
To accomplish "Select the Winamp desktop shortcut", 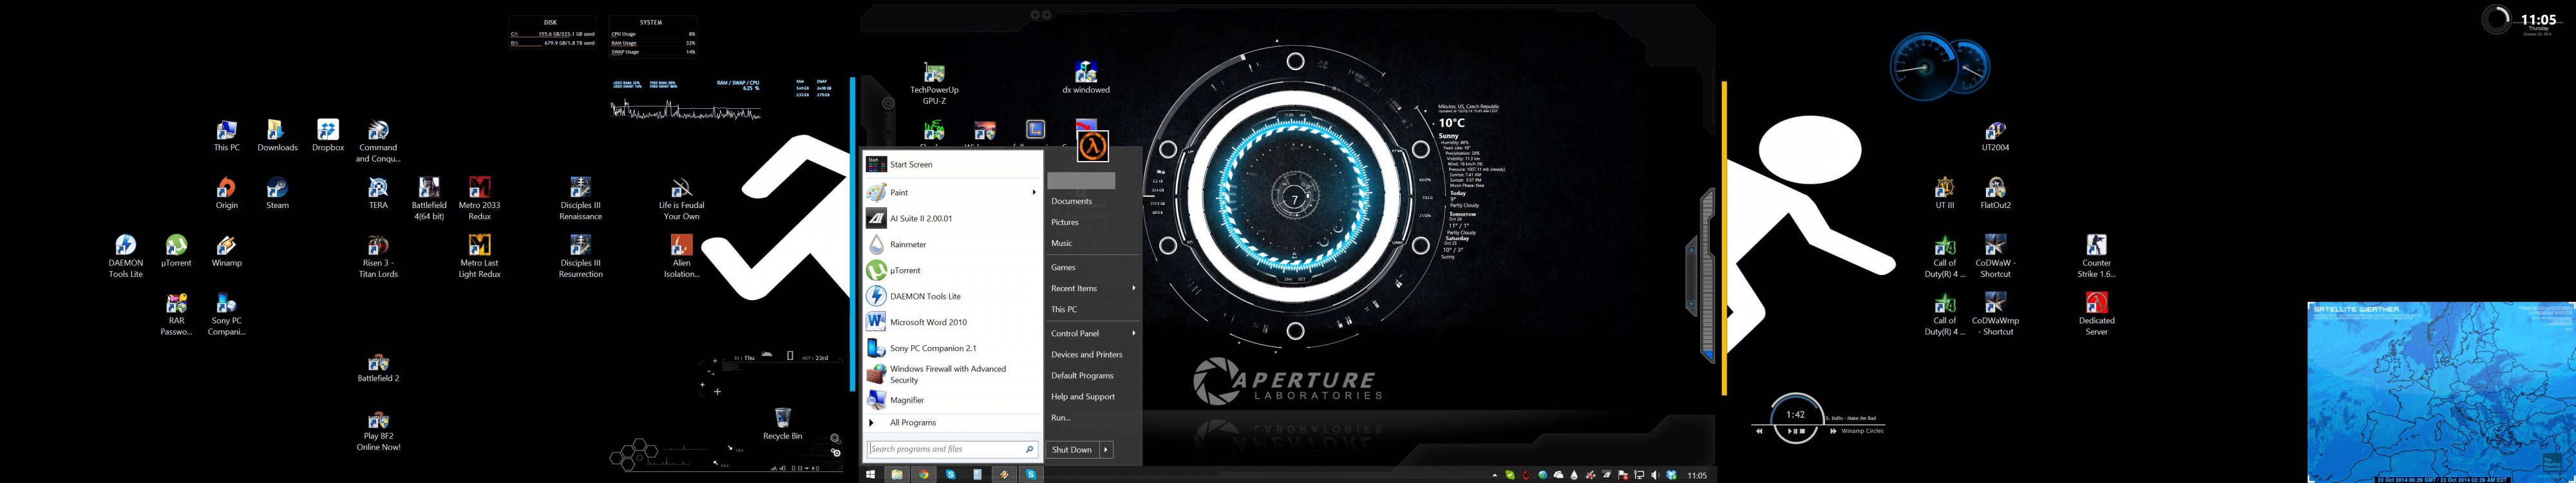I will click(x=227, y=251).
